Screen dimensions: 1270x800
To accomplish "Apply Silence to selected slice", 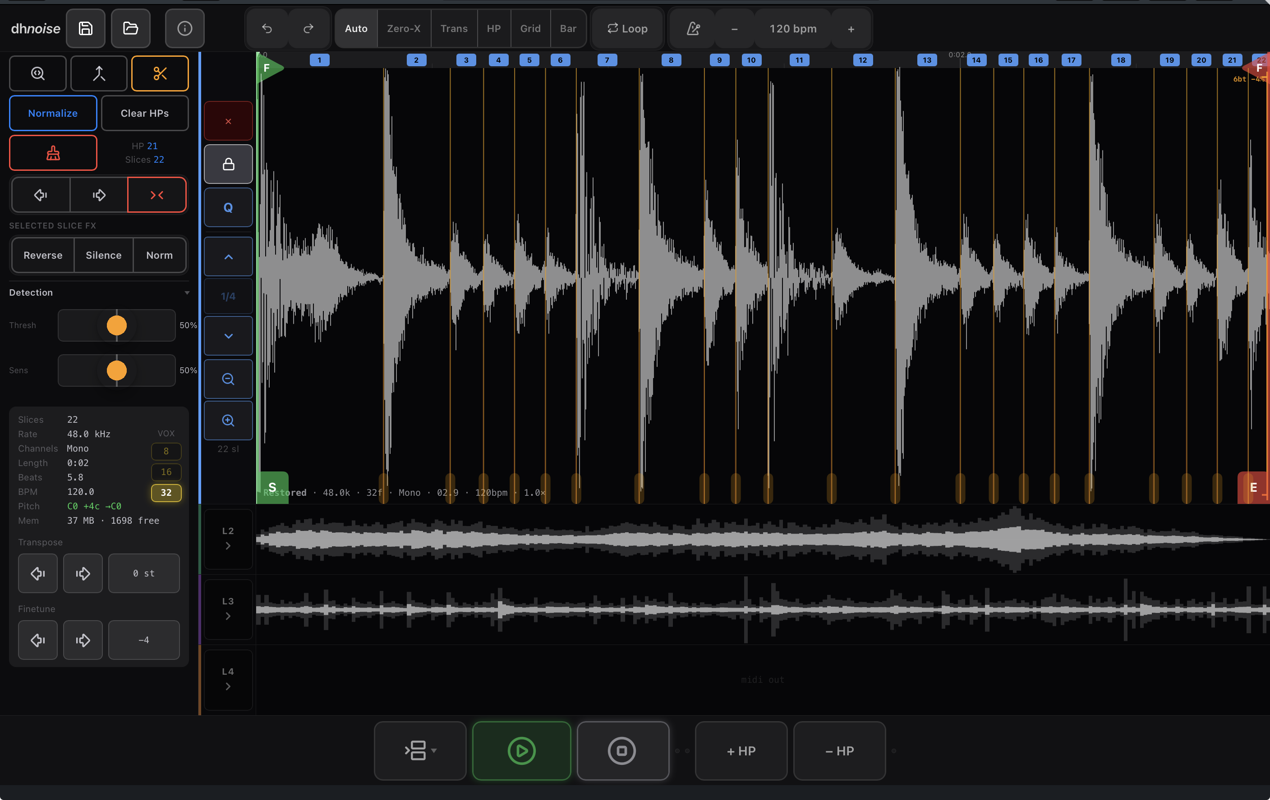I will pyautogui.click(x=103, y=255).
